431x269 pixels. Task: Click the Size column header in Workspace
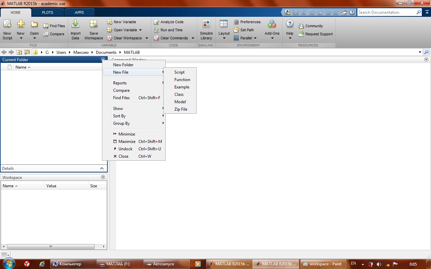click(x=97, y=186)
